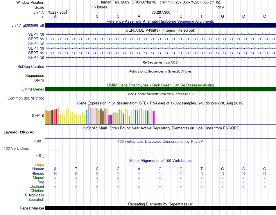
Task: Select the black RepeatMasker element bar
Action: click(x=160, y=208)
